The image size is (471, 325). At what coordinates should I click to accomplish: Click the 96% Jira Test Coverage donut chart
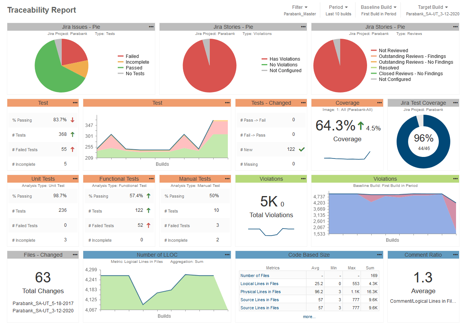[x=423, y=142]
